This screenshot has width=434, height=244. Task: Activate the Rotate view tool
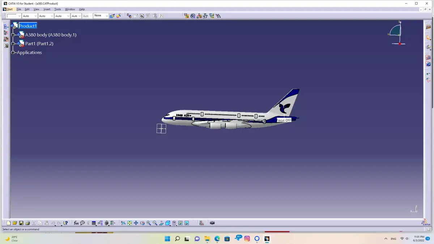pos(142,223)
